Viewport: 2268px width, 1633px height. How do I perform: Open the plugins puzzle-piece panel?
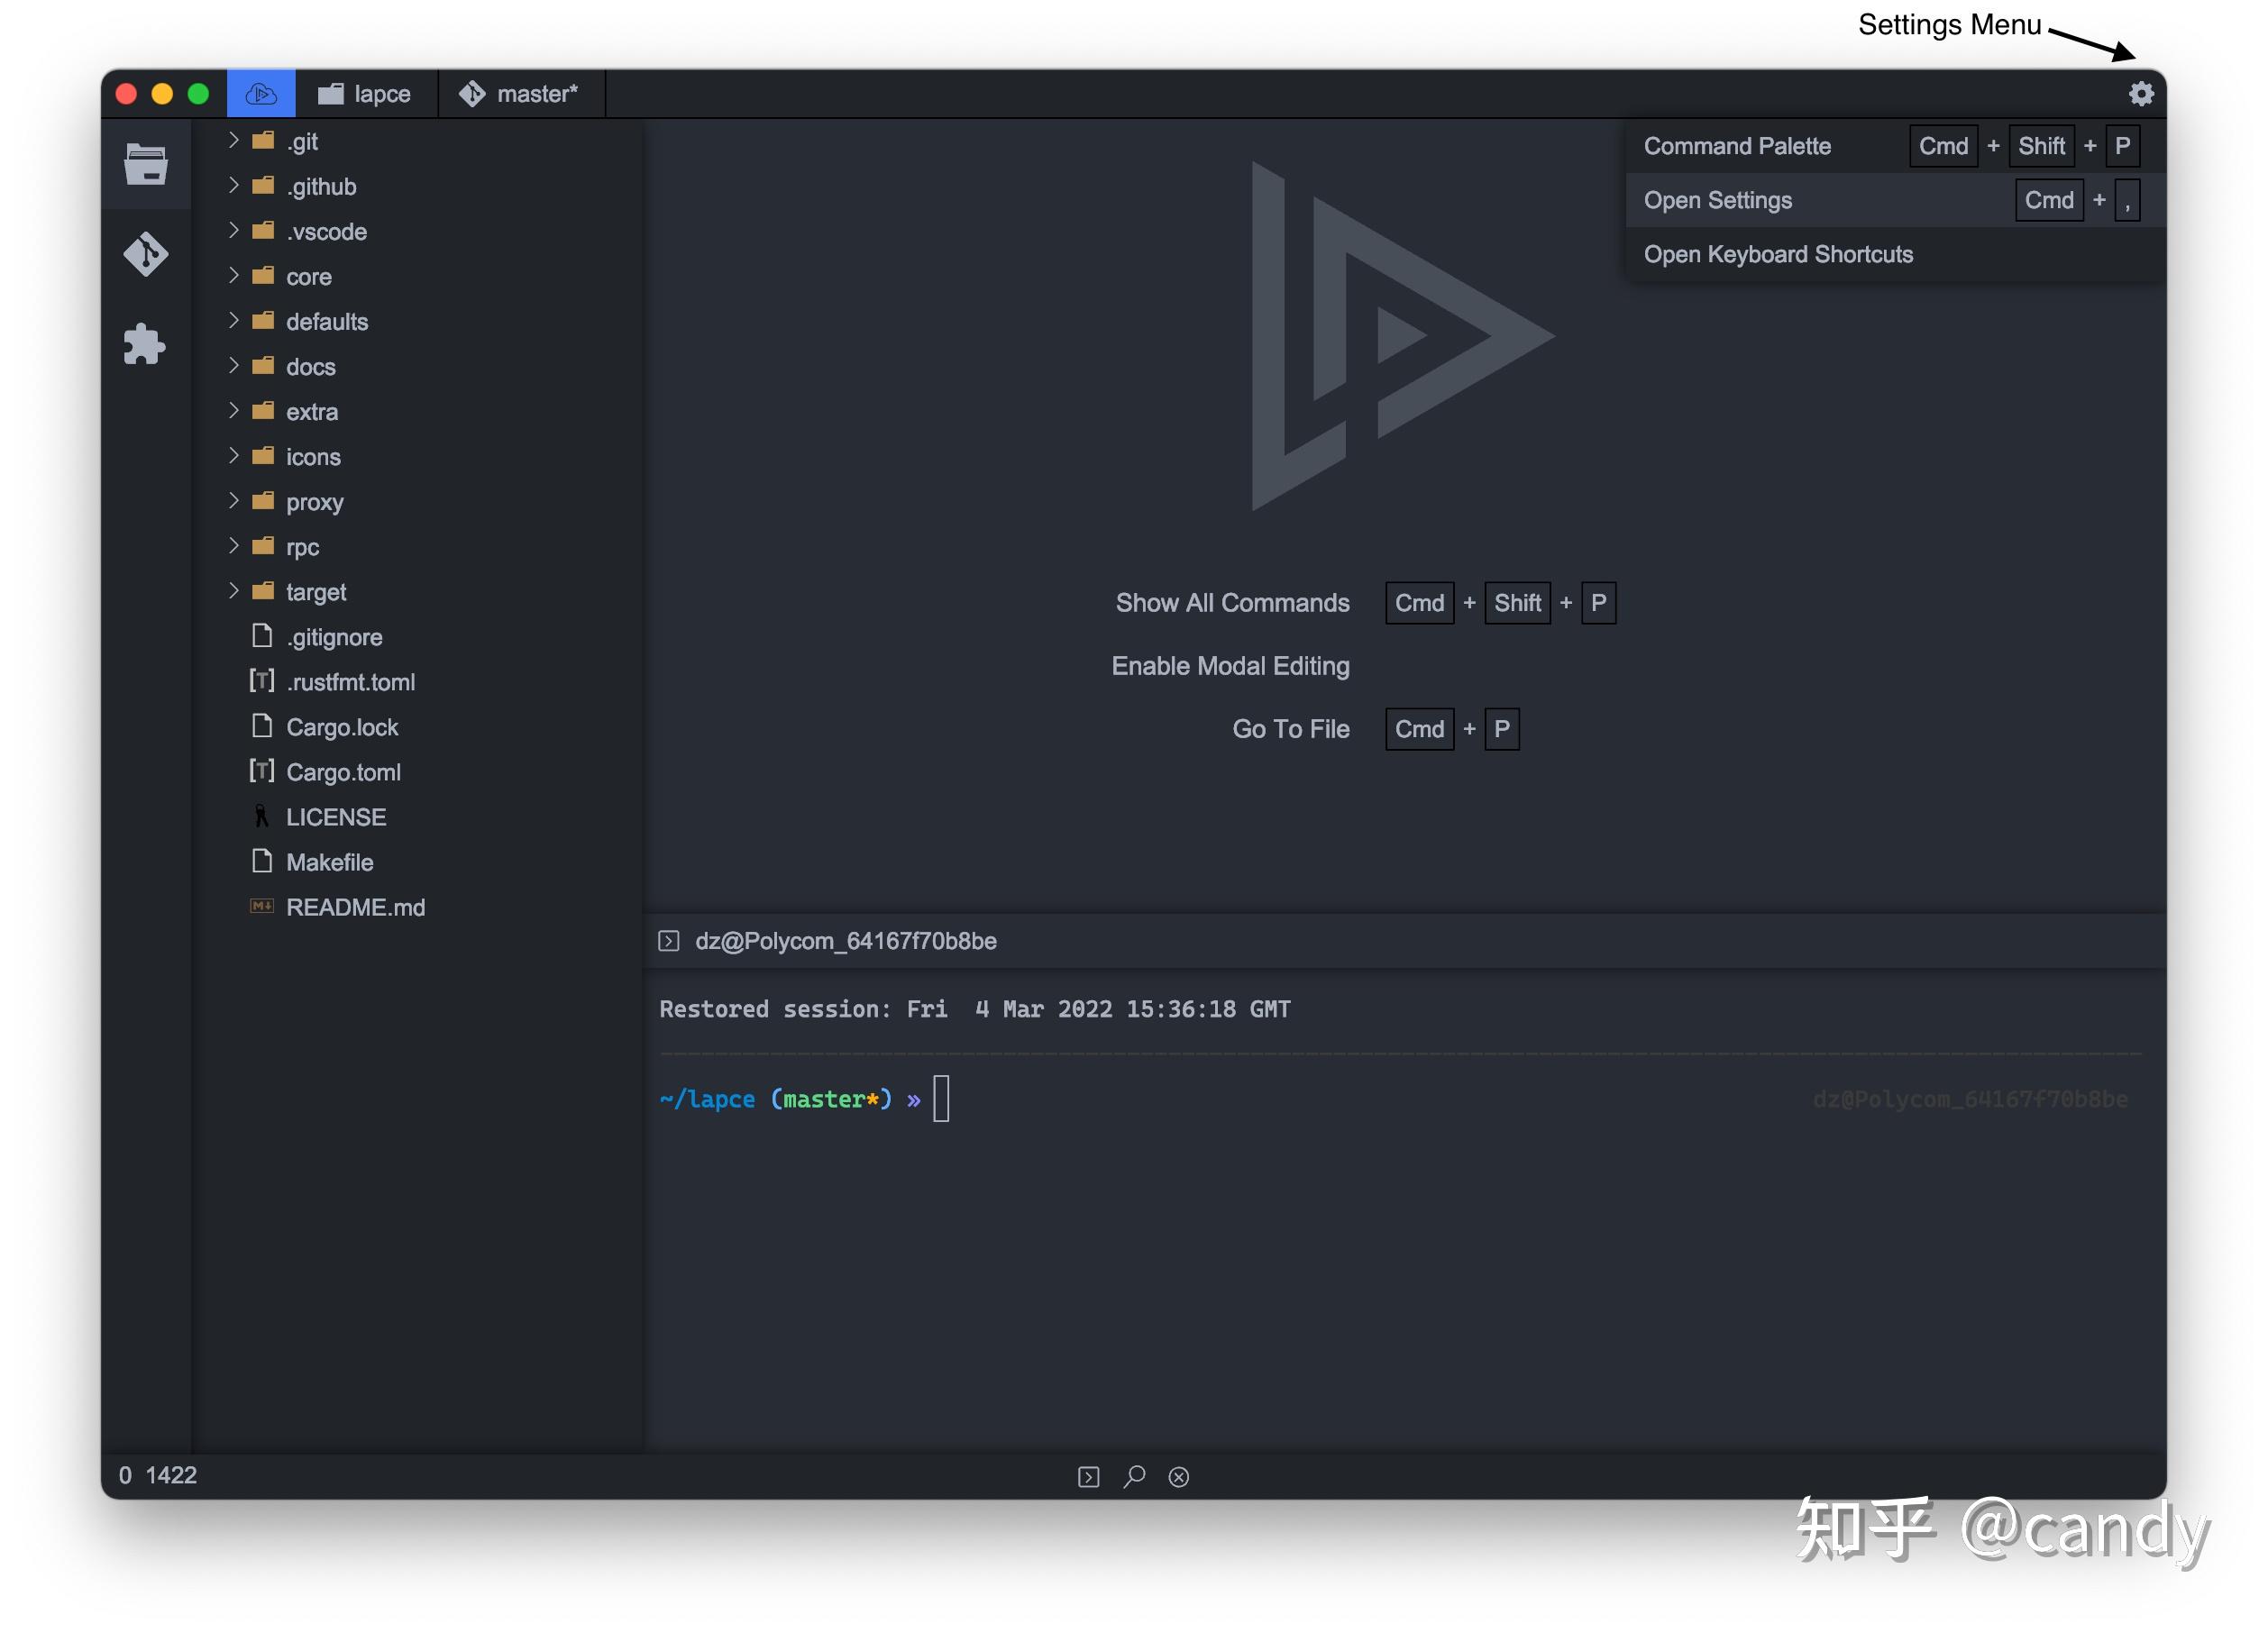(146, 344)
